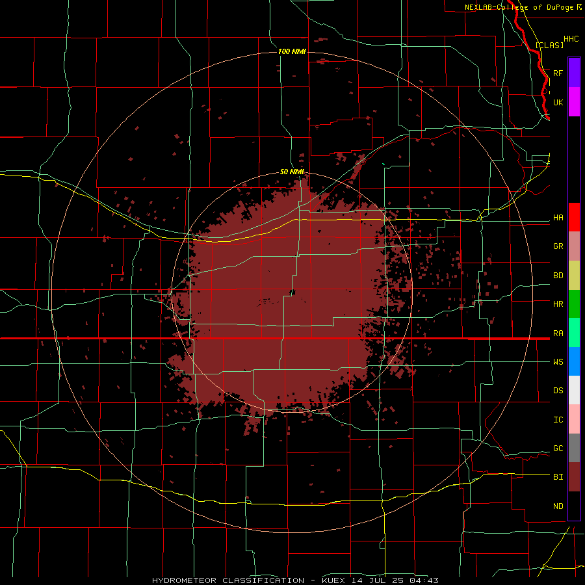The height and width of the screenshot is (585, 585).
Task: Click the 'BD' legend label
Action: (558, 276)
